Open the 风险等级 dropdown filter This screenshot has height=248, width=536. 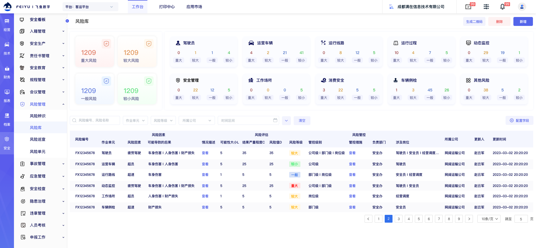point(163,120)
